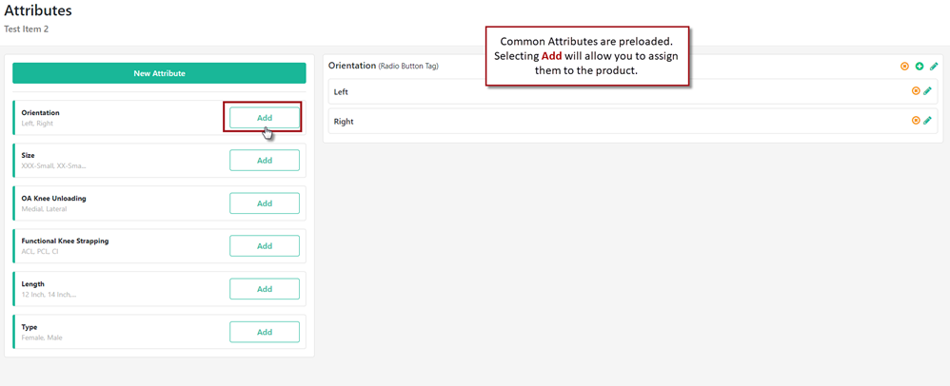950x386 pixels.
Task: Add the OA Knee Unloading attribute
Action: click(265, 203)
